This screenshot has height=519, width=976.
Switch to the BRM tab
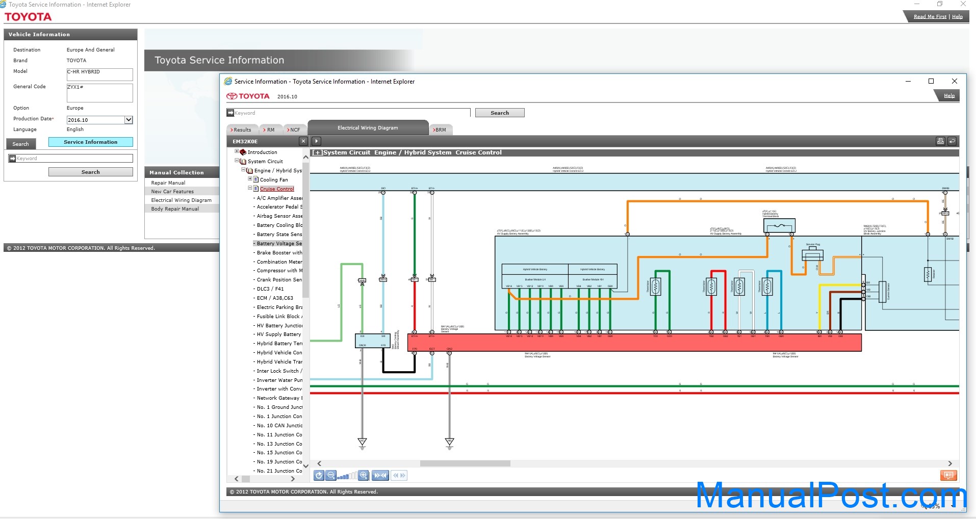(x=440, y=129)
